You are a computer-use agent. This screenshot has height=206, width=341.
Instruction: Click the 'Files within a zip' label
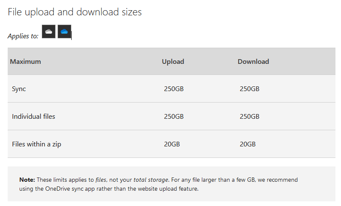tap(37, 144)
